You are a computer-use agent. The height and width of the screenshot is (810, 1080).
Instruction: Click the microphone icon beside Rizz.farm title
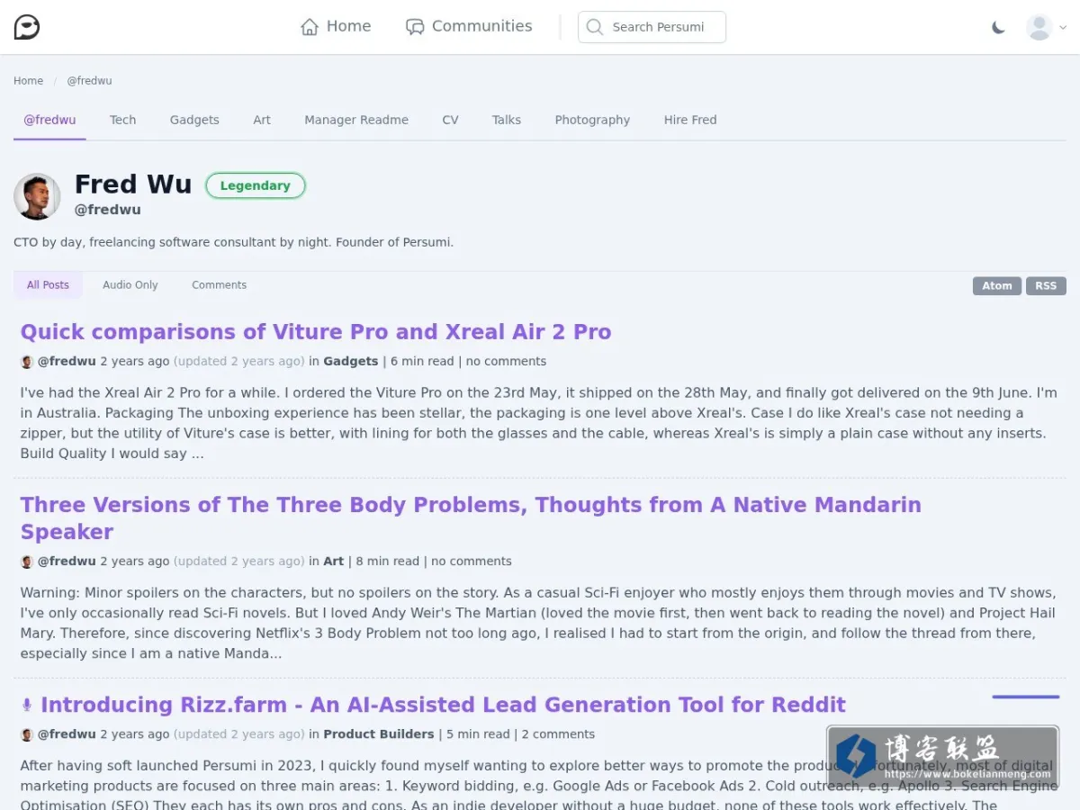point(27,705)
